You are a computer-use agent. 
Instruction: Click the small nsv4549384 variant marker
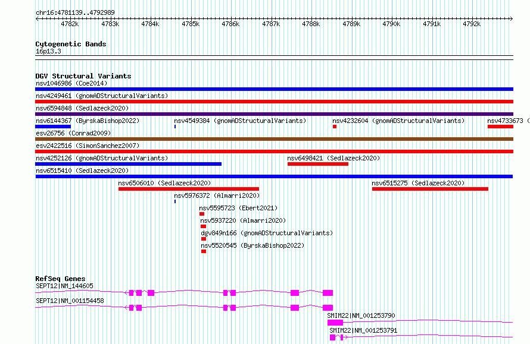174,127
